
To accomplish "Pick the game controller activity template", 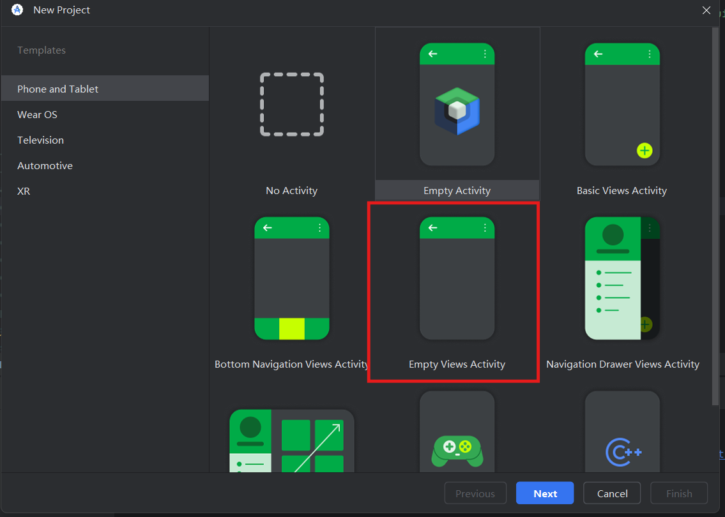I will coord(457,431).
